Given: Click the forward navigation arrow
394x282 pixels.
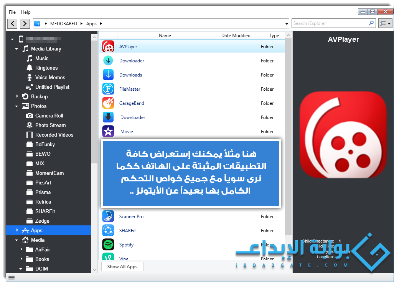Looking at the screenshot, I should [25, 24].
